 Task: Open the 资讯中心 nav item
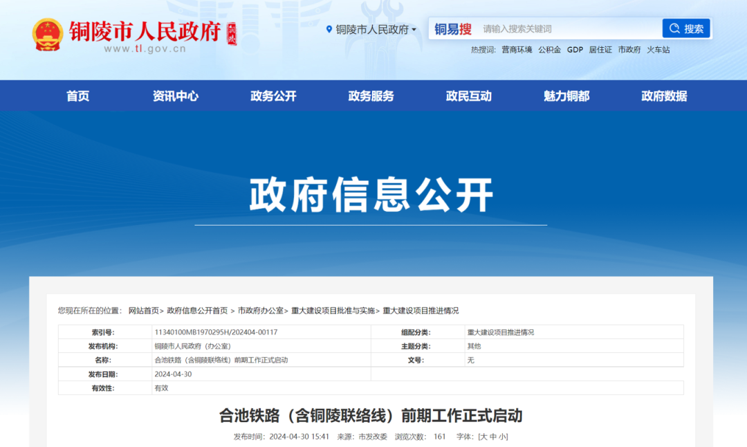coord(175,95)
